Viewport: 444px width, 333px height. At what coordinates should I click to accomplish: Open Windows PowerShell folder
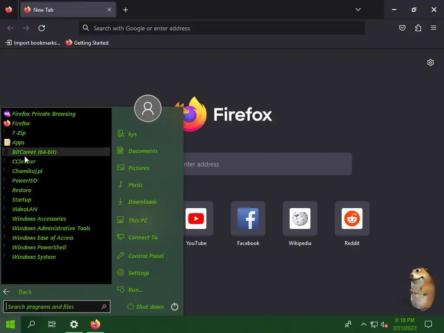click(57, 247)
